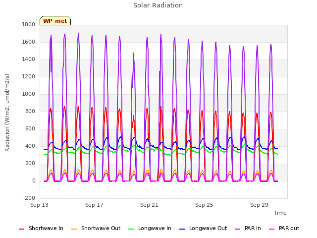Click the blue Longwave Out legend swatch
317x238 pixels.
coord(182,229)
